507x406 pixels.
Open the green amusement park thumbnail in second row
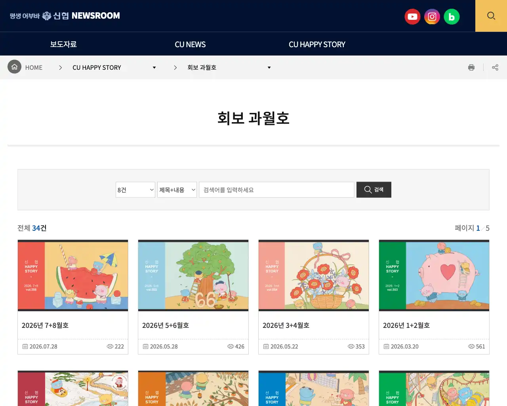pyautogui.click(x=434, y=388)
